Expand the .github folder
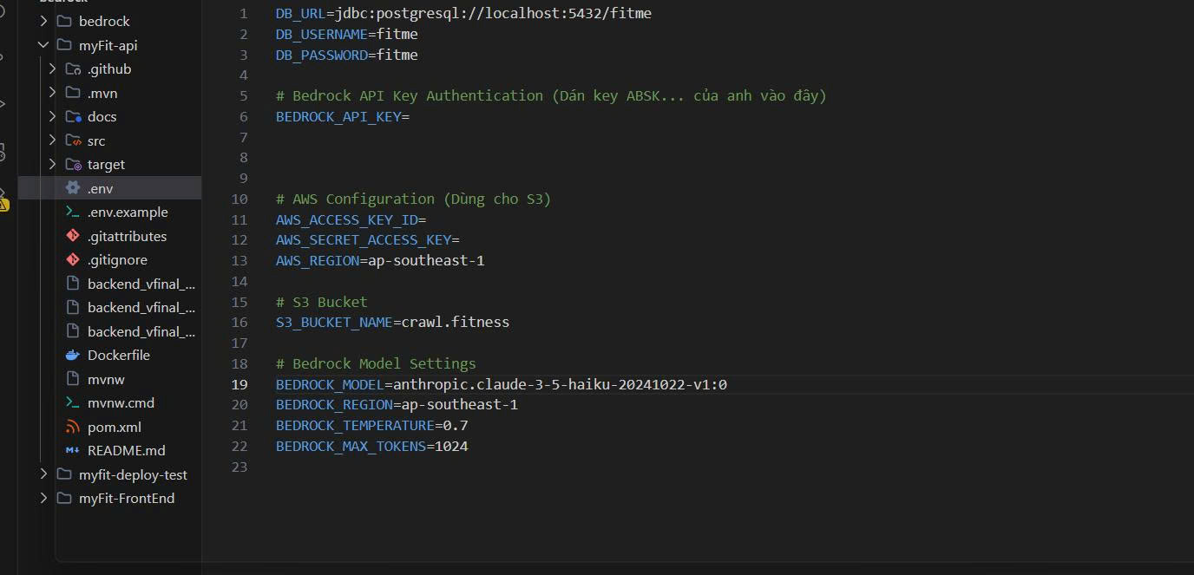Image resolution: width=1194 pixels, height=575 pixels. point(52,69)
